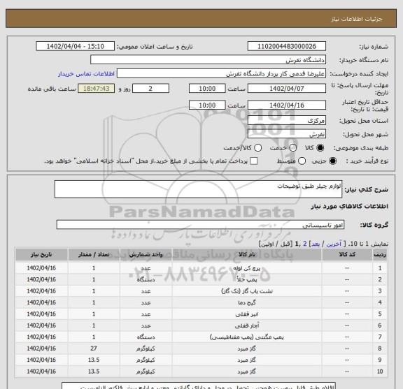The height and width of the screenshot is (389, 403).
Task: Go to page 2 of items
Action: coord(305,244)
